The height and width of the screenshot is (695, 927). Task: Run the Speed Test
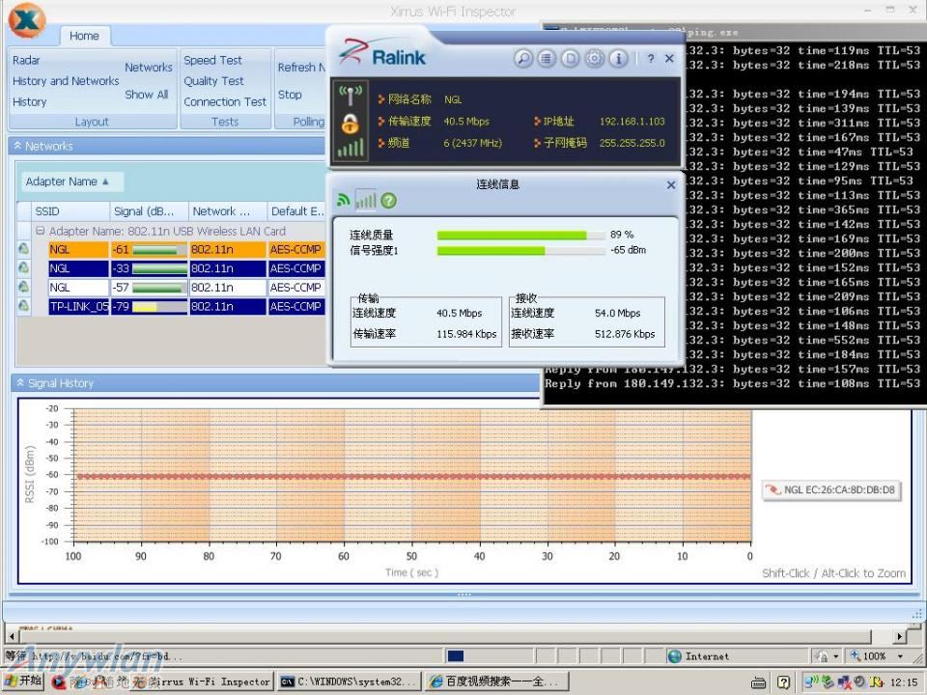pyautogui.click(x=212, y=60)
